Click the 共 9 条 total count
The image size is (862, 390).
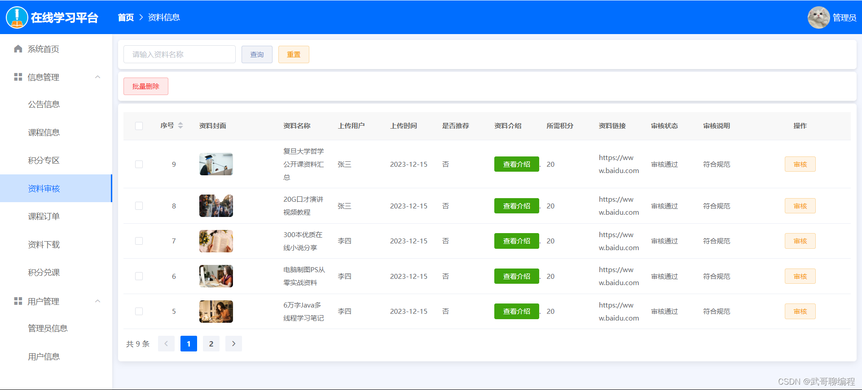[138, 344]
